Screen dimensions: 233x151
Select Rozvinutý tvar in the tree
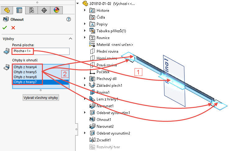click(x=108, y=147)
